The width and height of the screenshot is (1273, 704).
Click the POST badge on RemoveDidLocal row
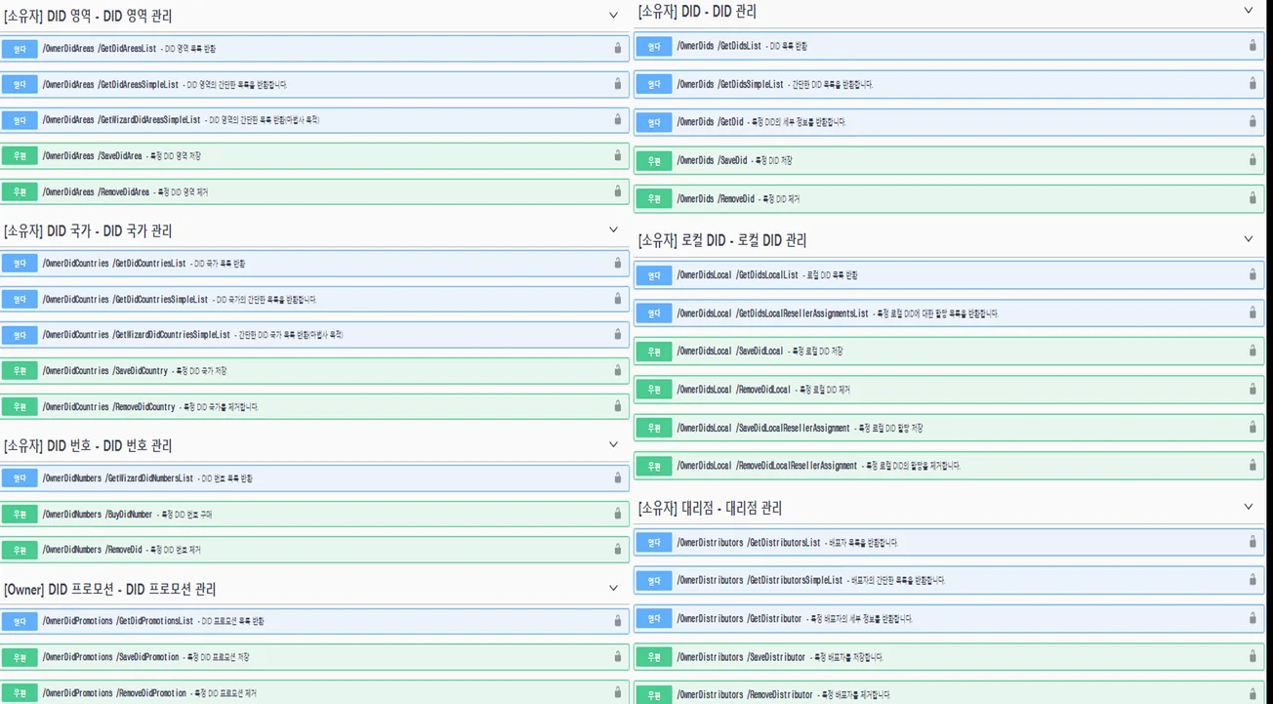(654, 390)
